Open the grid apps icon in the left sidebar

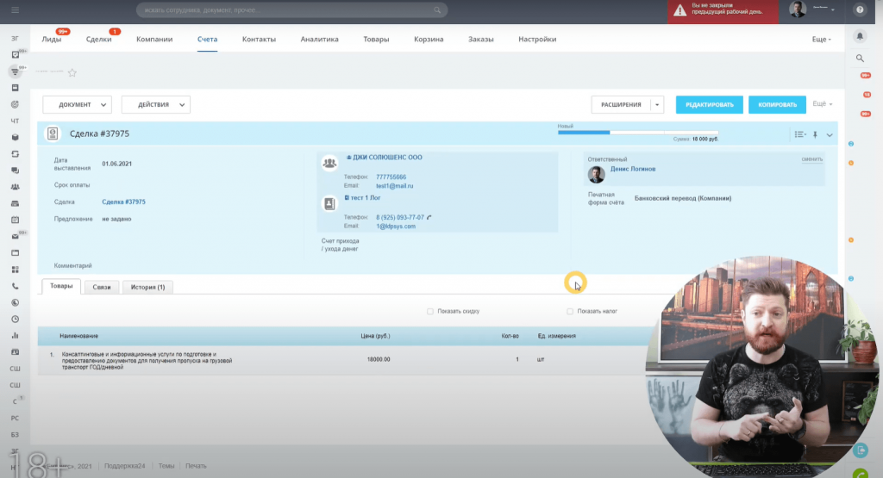(16, 270)
